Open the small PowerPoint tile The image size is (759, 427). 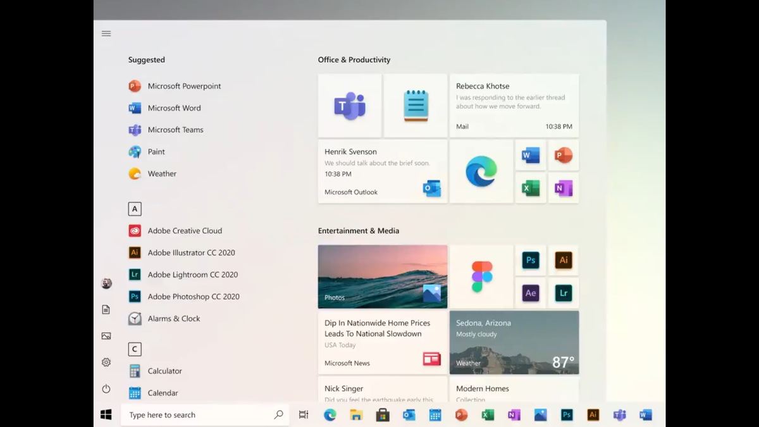(564, 155)
